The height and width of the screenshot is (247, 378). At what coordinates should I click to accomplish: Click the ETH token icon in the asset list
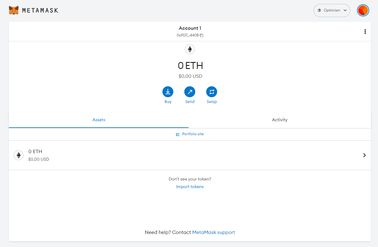click(19, 155)
